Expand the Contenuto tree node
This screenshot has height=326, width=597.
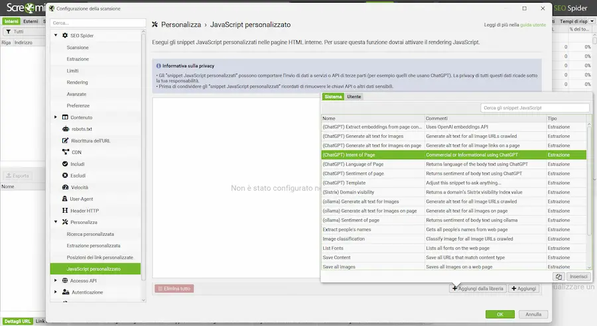56,117
